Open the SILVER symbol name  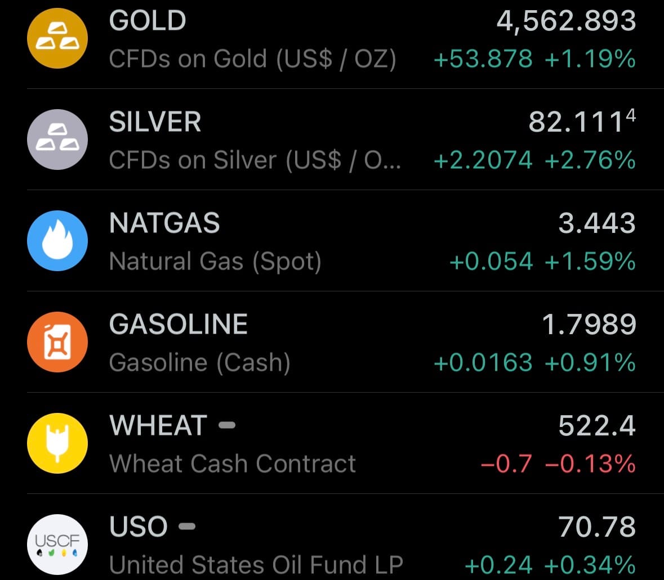coord(155,123)
